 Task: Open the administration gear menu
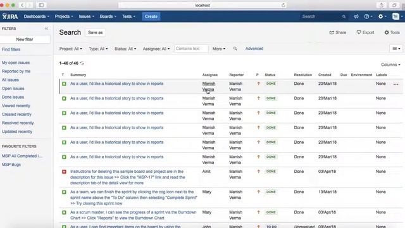[382, 16]
